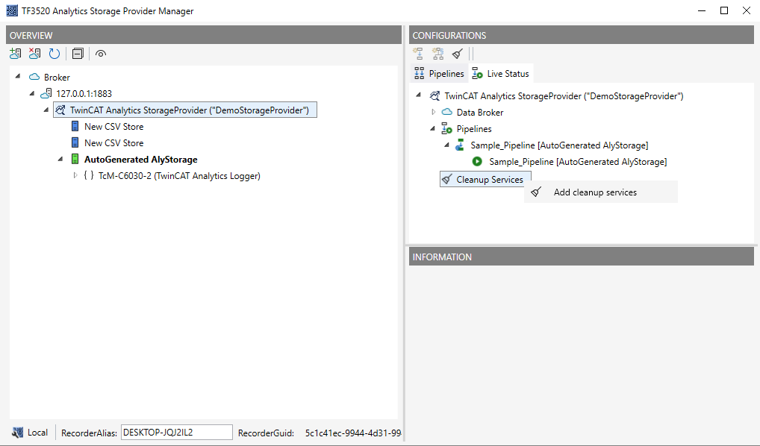Image resolution: width=760 pixels, height=446 pixels.
Task: Collapse the parent Sample_Pipeline node
Action: pyautogui.click(x=447, y=145)
